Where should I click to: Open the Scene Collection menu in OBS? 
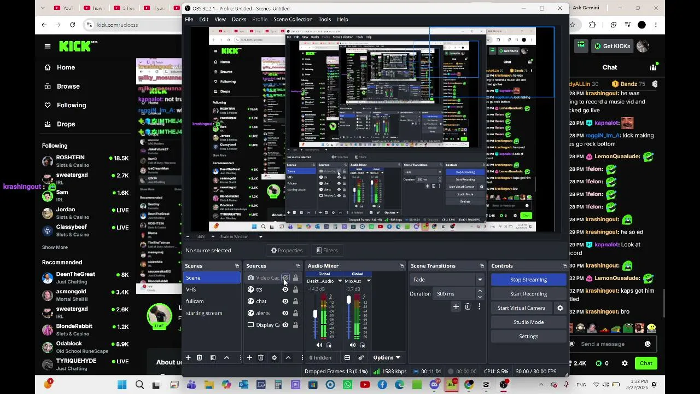293,19
